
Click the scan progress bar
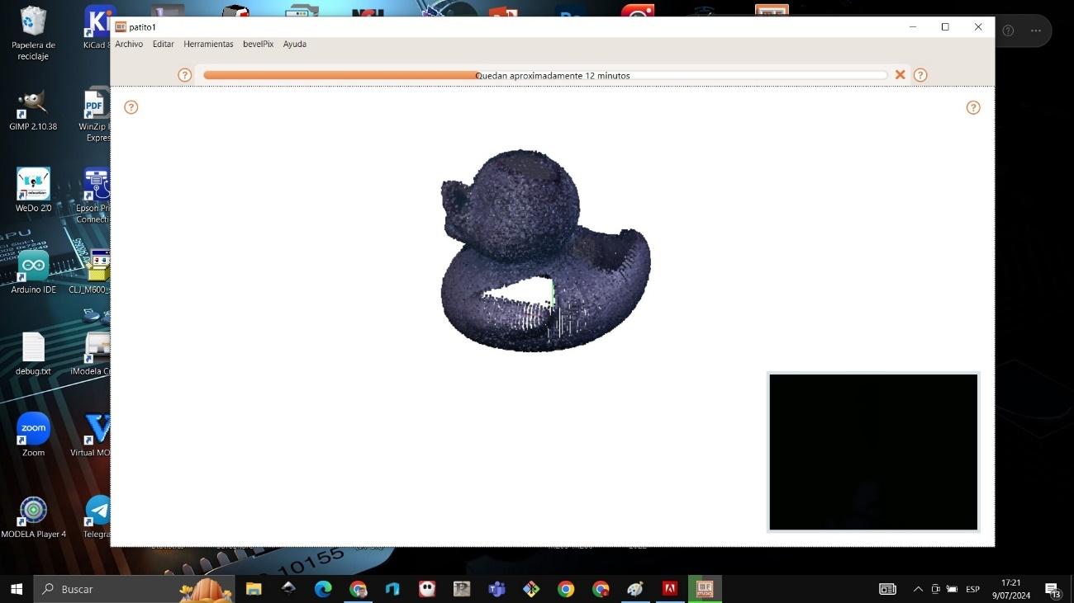(x=545, y=75)
